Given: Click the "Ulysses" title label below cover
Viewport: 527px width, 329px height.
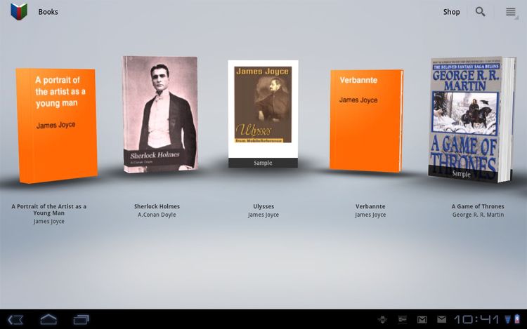Looking at the screenshot, I should (x=263, y=206).
